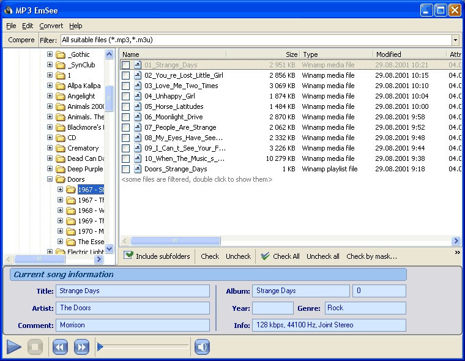This screenshot has width=465, height=361.
Task: Click file icon for 02_You_re_Lost_Little_Girl
Action: click(137, 75)
